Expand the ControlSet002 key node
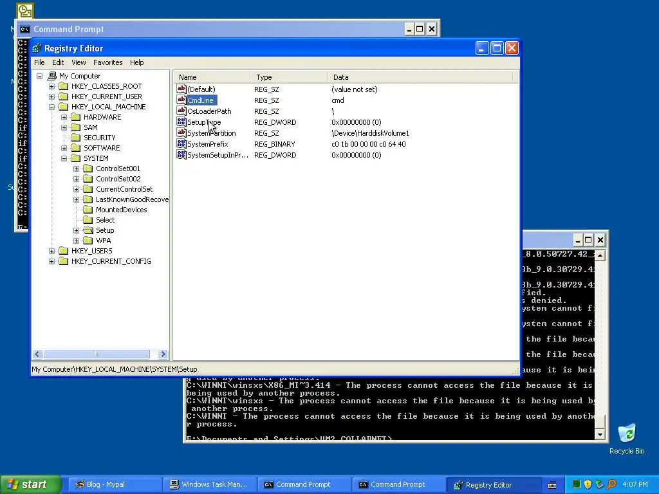Screen dimensions: 659x494 [76, 179]
